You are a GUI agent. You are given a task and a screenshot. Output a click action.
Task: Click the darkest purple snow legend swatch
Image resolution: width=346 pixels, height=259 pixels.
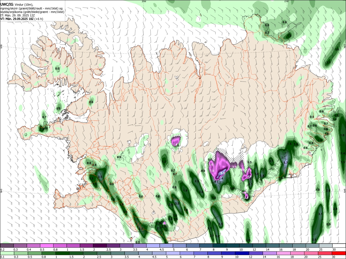tap(99, 245)
